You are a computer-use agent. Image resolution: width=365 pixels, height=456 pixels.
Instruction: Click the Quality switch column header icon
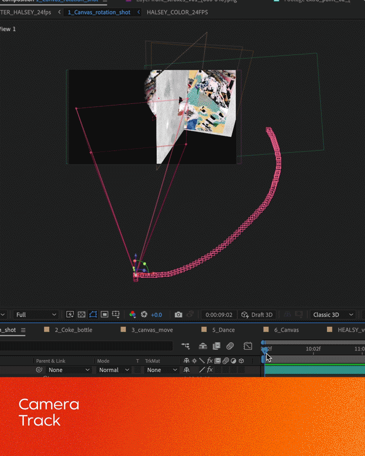[202, 361]
